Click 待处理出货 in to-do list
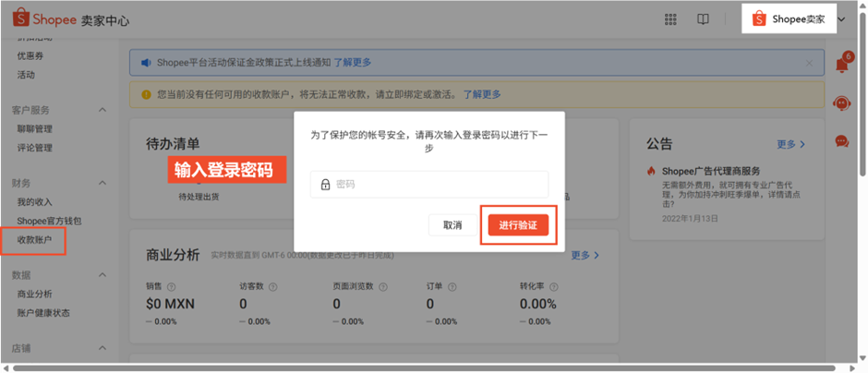The height and width of the screenshot is (373, 868). (199, 197)
